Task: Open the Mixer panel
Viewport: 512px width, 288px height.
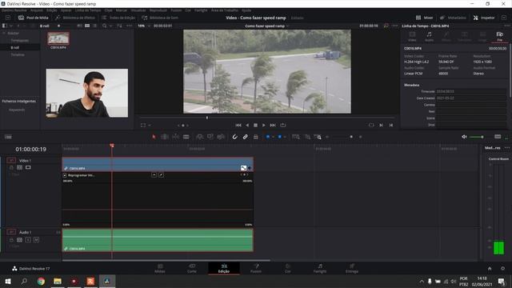Action: coord(424,18)
